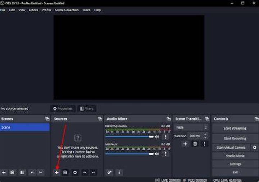Remove selected source with trash icon
Viewport: 259px width, 182px height.
pyautogui.click(x=65, y=172)
